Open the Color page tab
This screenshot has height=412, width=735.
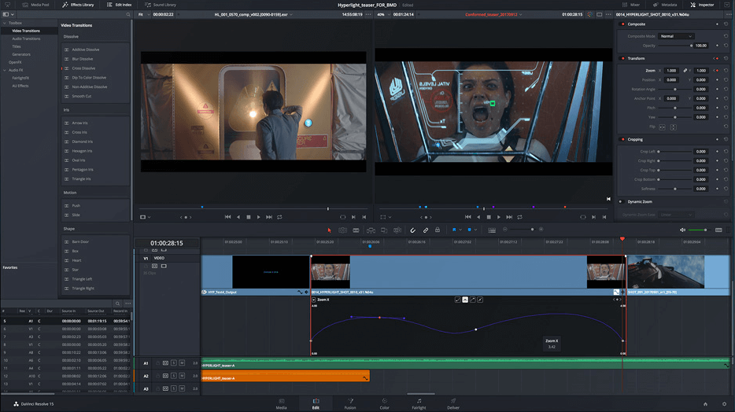click(384, 403)
